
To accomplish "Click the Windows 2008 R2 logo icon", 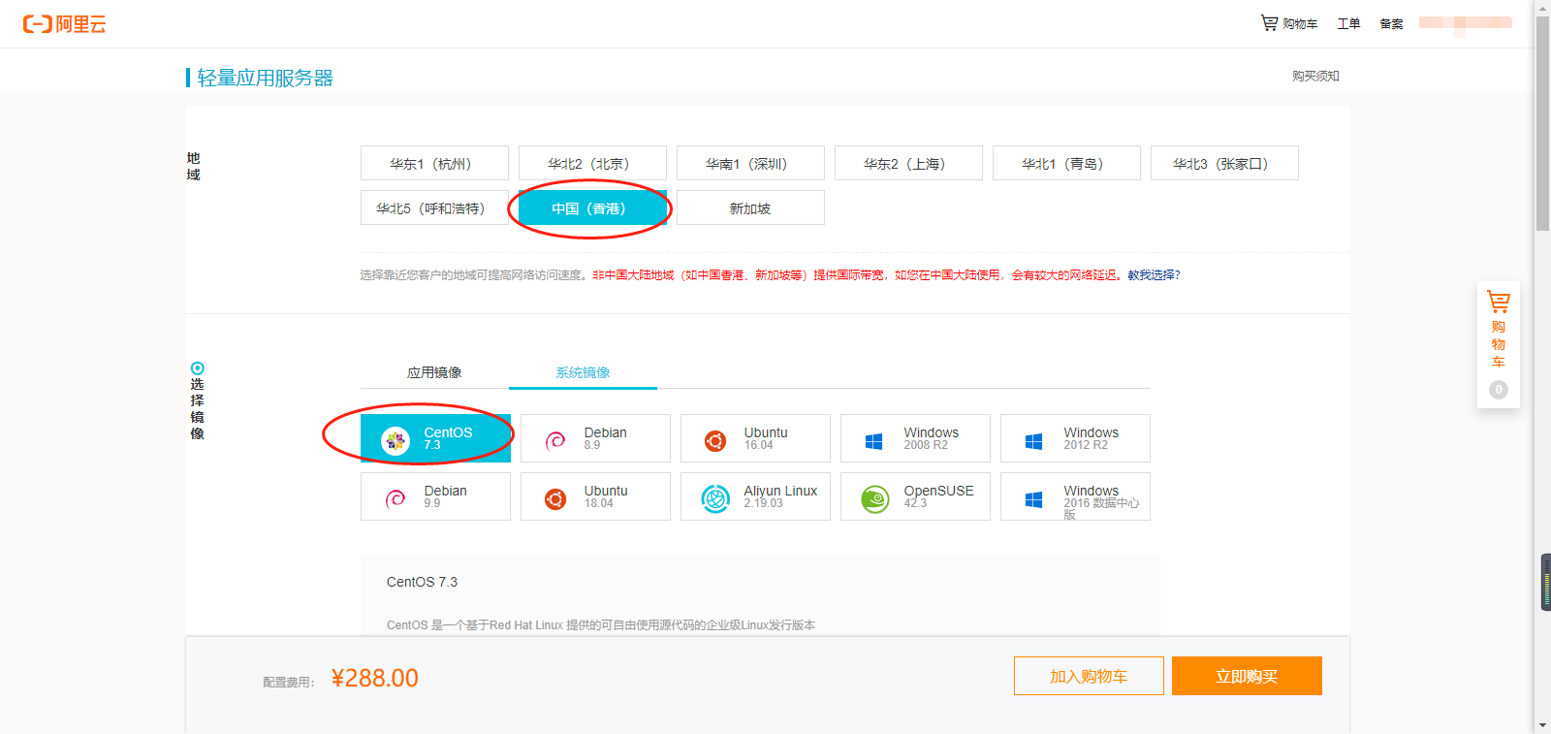I will pos(874,441).
